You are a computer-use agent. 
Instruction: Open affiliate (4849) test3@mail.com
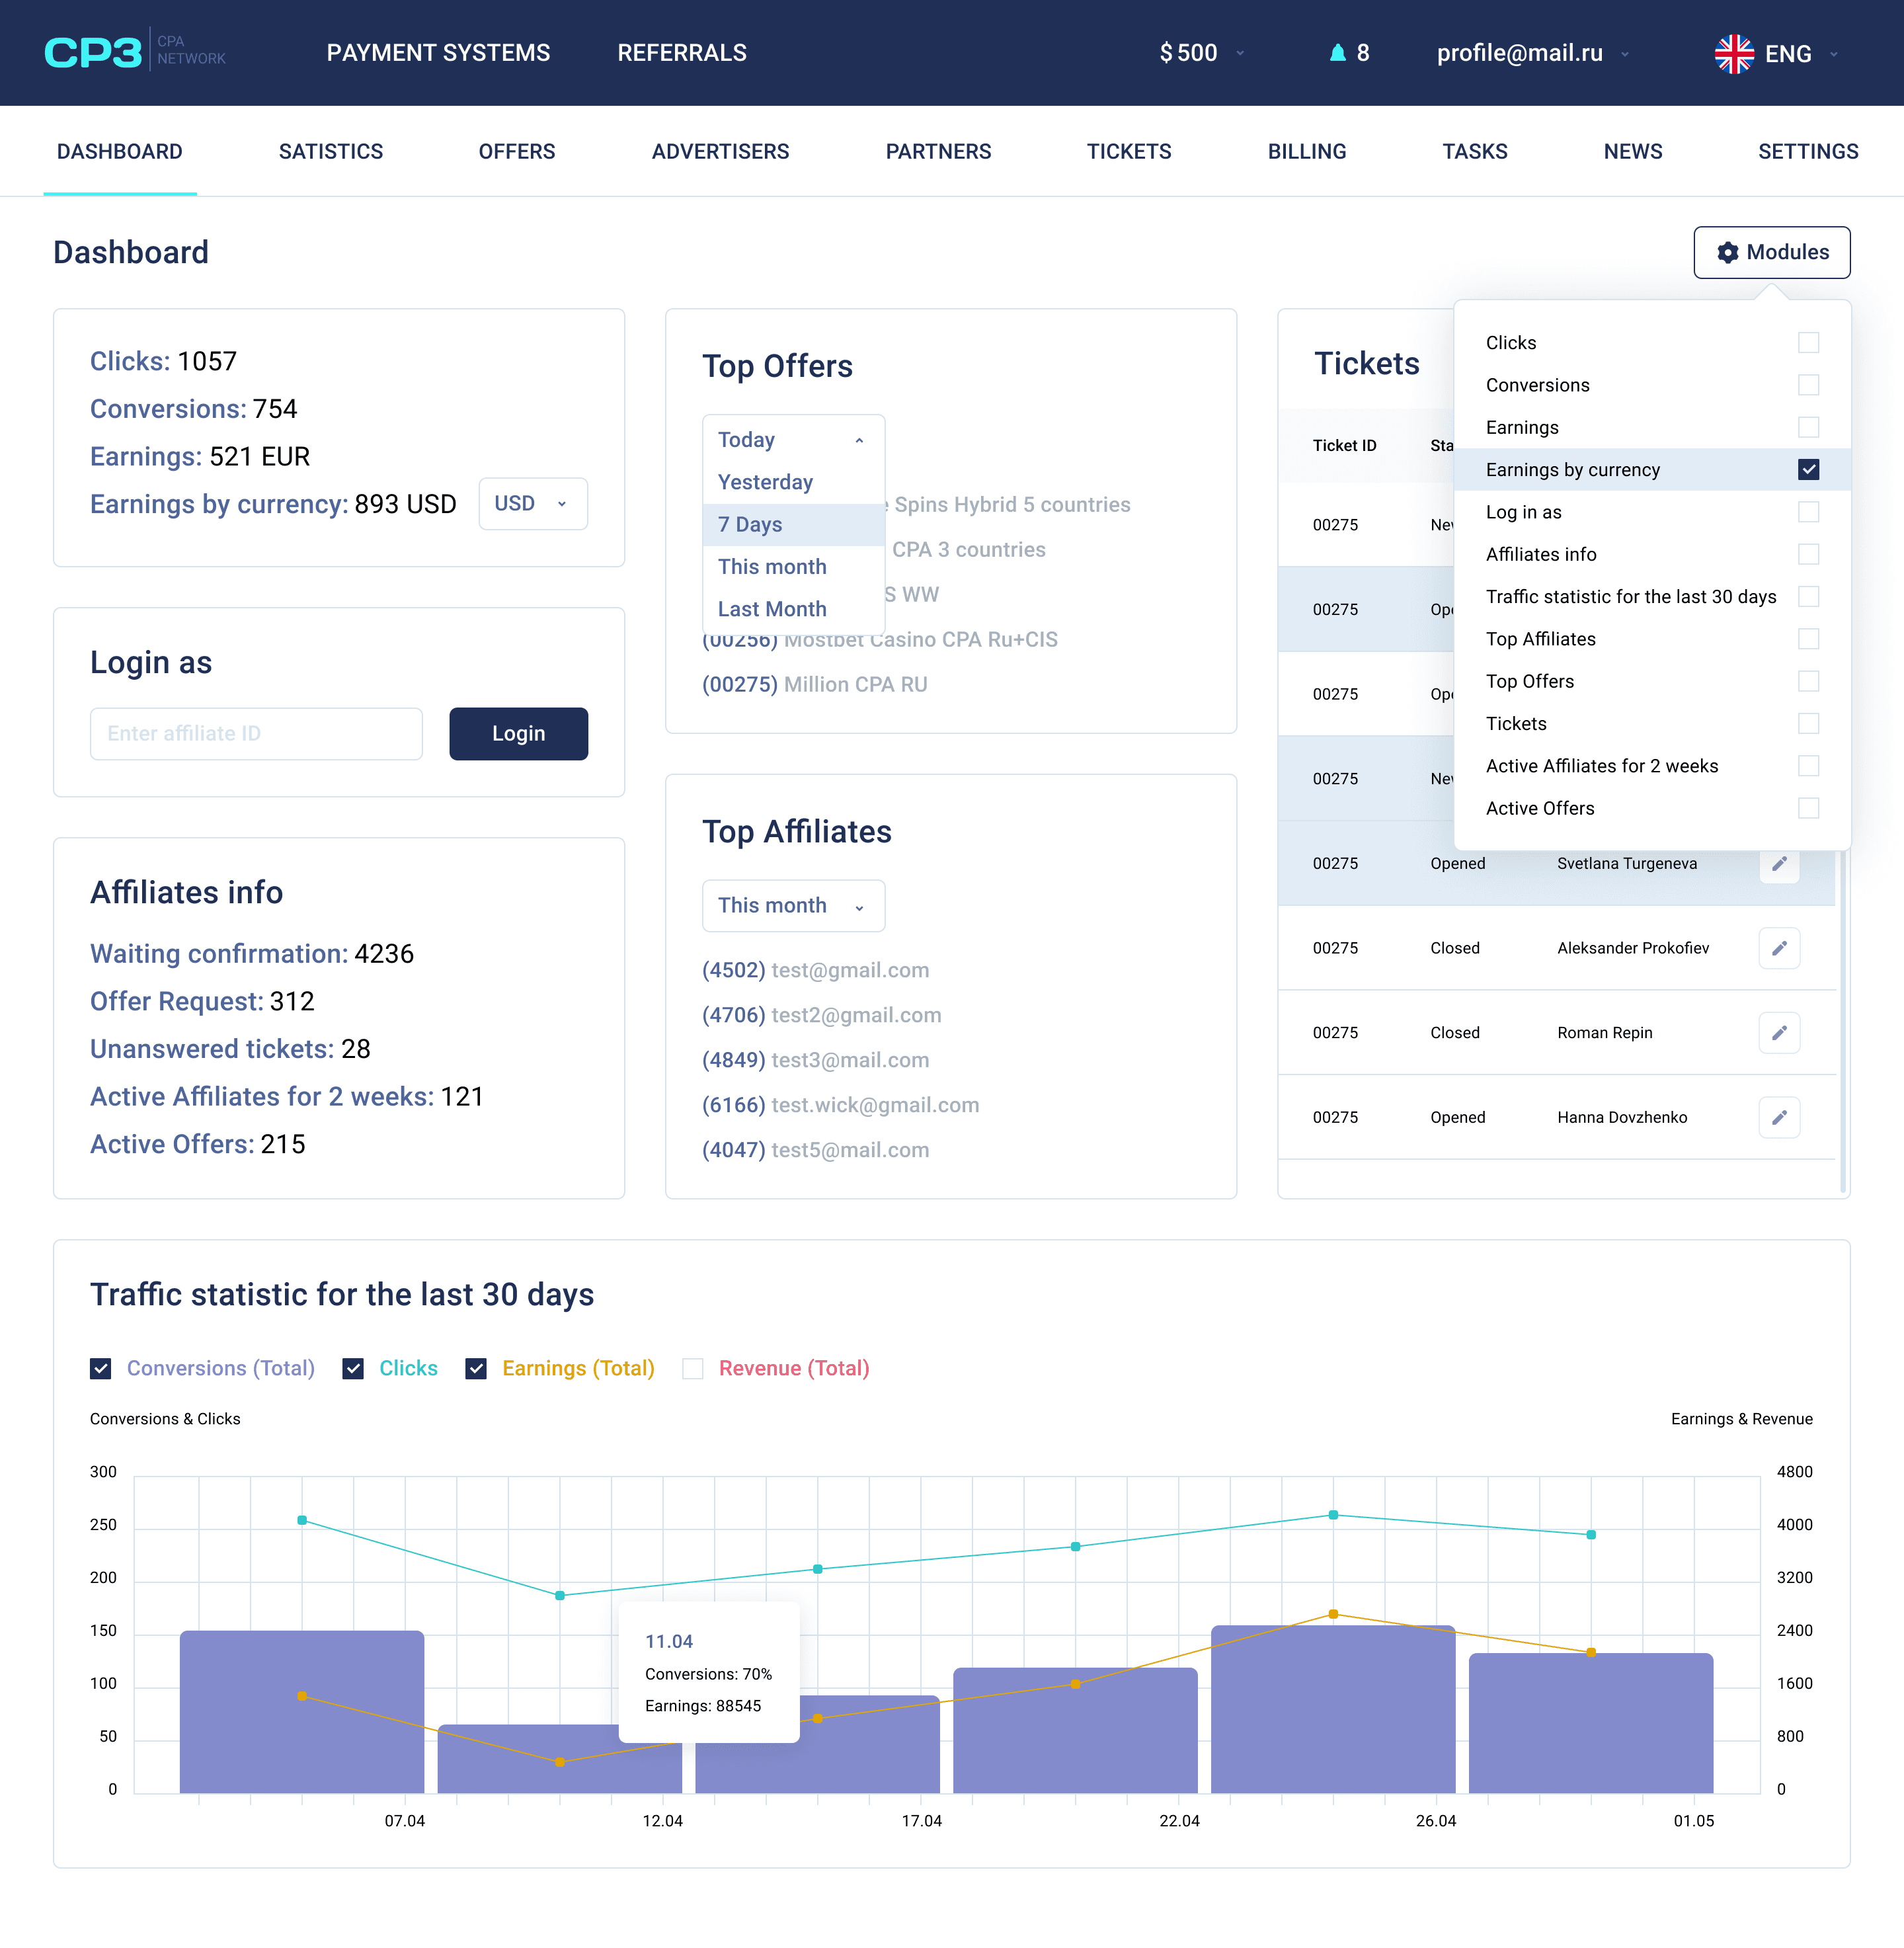(x=815, y=1060)
